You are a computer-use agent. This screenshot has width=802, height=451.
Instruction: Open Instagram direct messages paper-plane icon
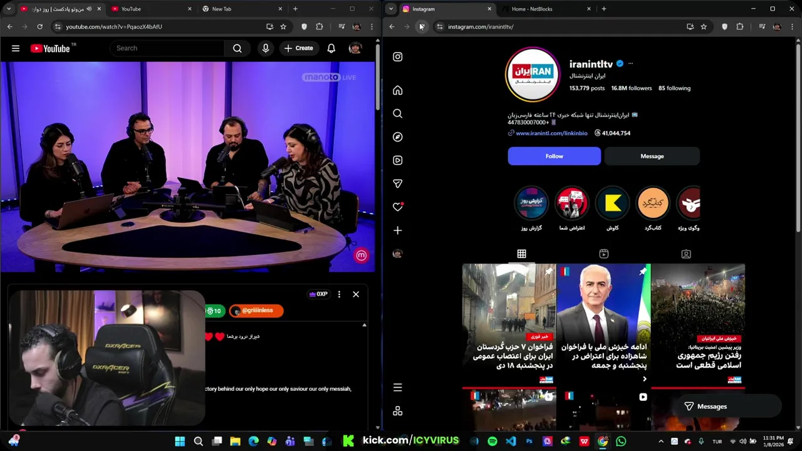(397, 184)
